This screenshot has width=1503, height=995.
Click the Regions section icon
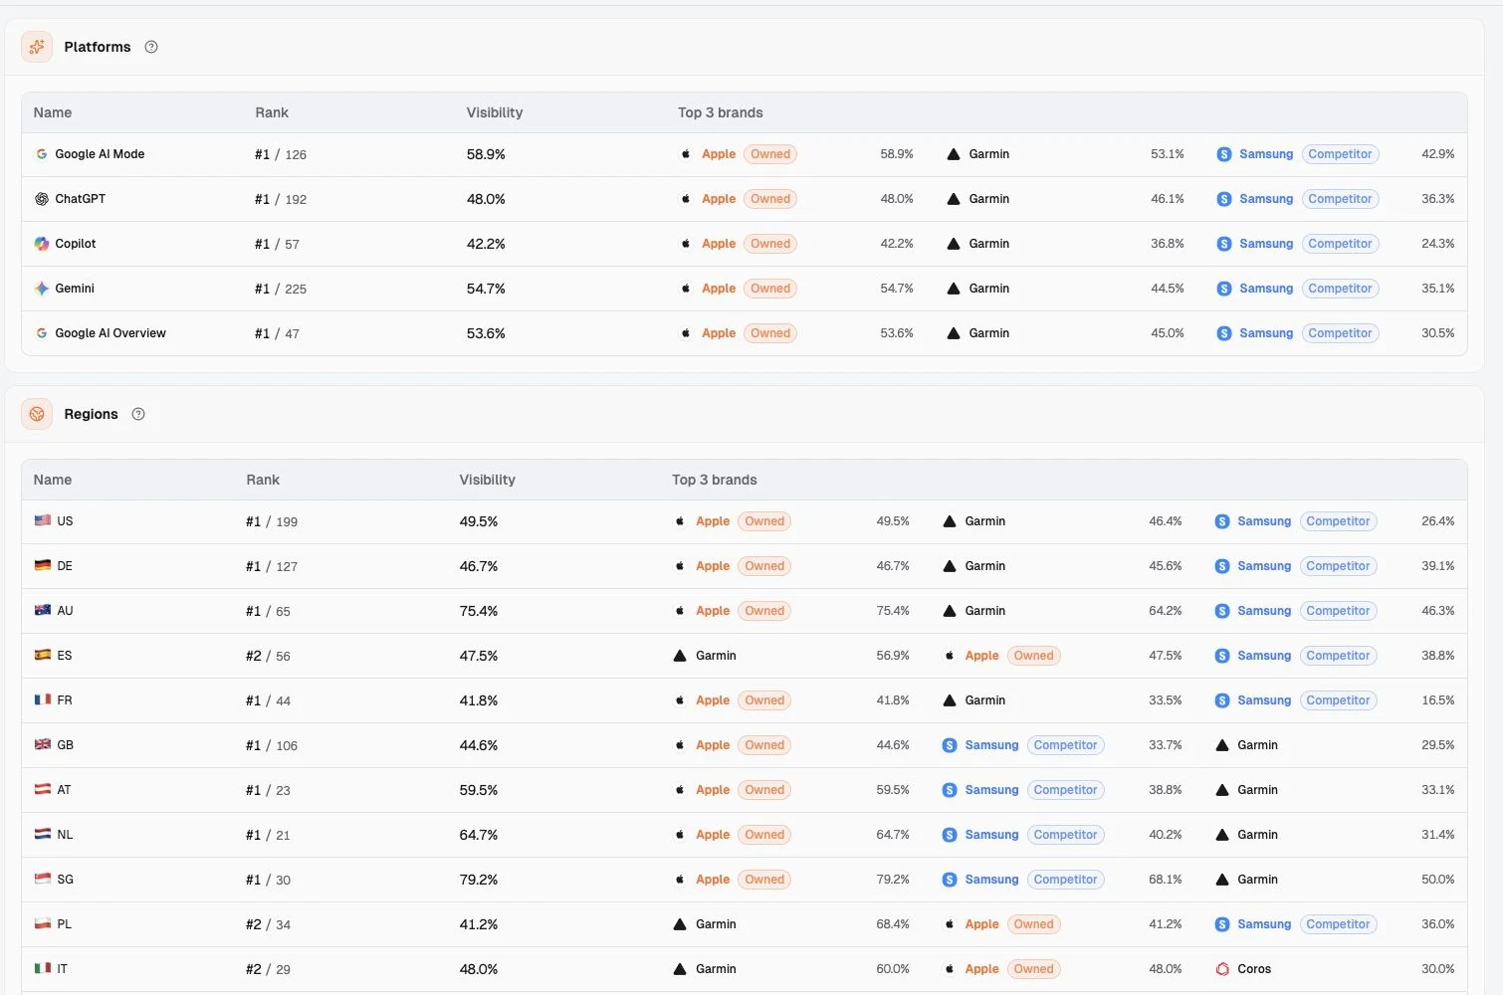point(37,414)
